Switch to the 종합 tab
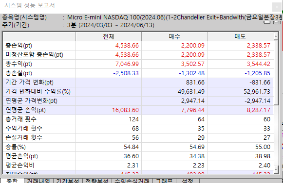The image size is (283, 183). pyautogui.click(x=12, y=181)
